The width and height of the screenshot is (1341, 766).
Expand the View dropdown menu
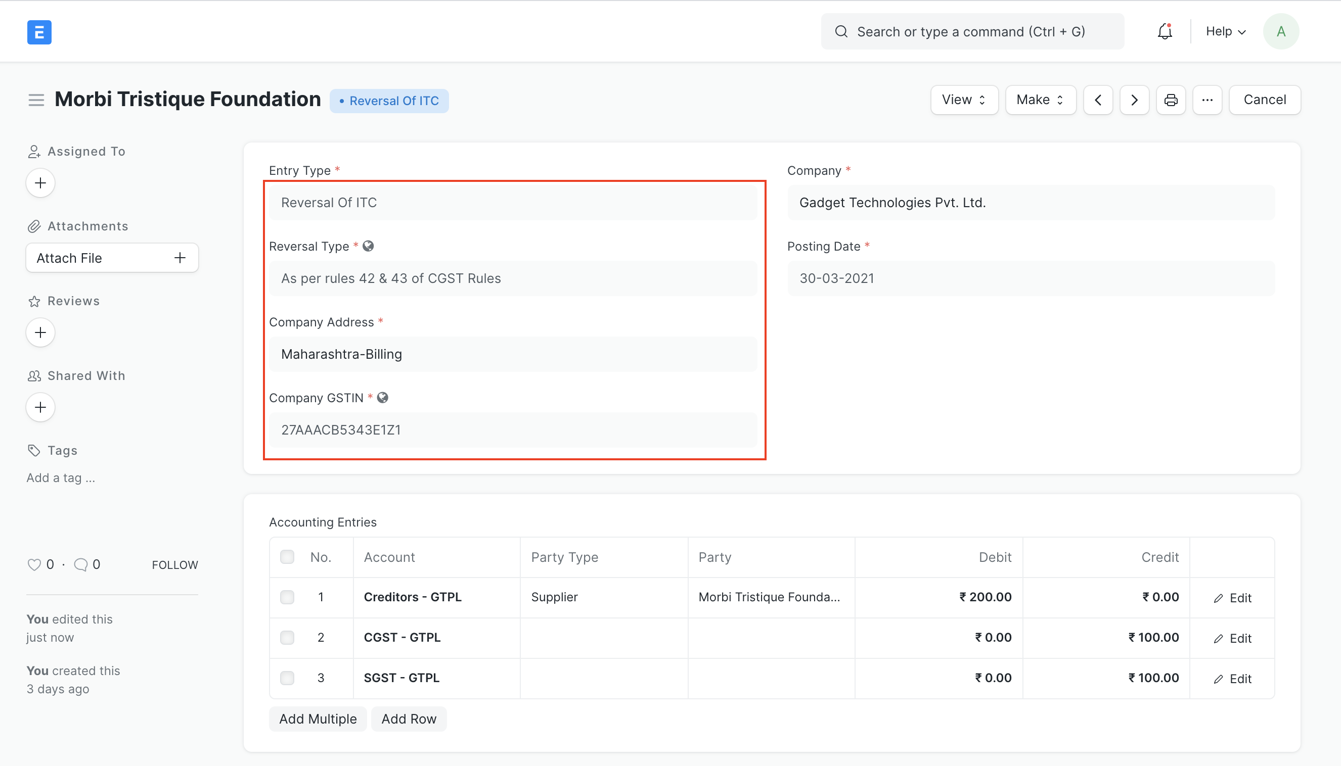[x=962, y=100]
